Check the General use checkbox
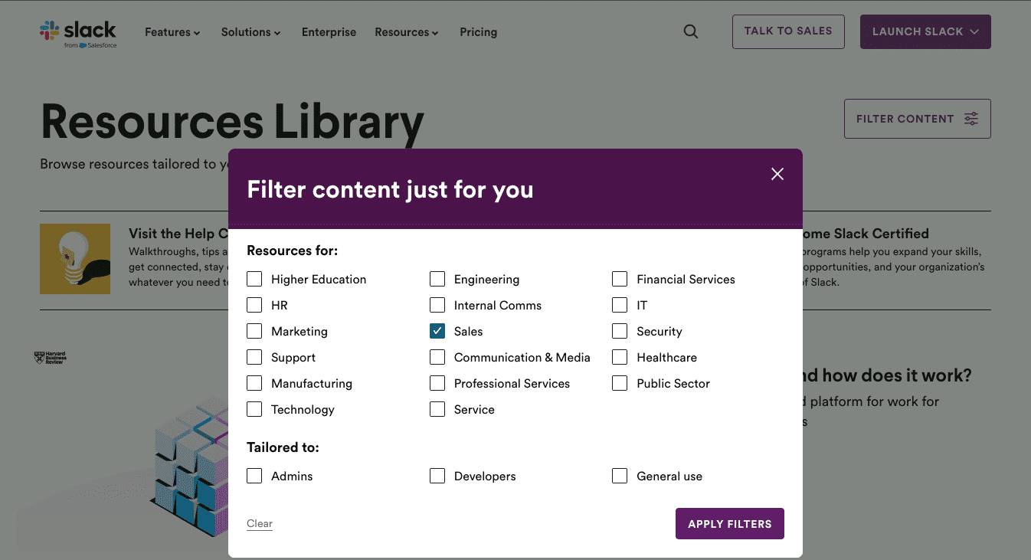The image size is (1031, 560). [620, 476]
